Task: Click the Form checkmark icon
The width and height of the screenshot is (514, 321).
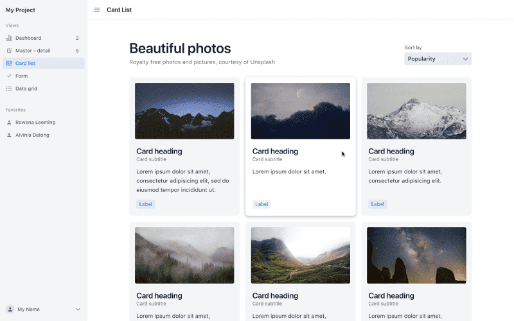Action: pos(9,76)
